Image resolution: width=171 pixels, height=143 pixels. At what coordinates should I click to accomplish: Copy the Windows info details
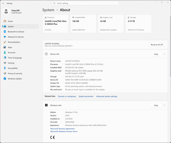click(156, 105)
